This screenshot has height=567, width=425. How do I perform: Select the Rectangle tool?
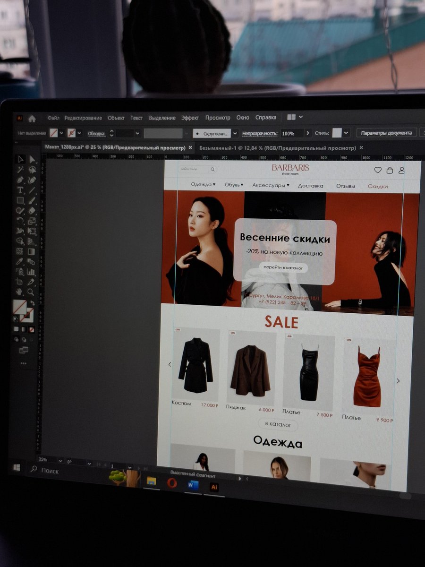coord(20,200)
